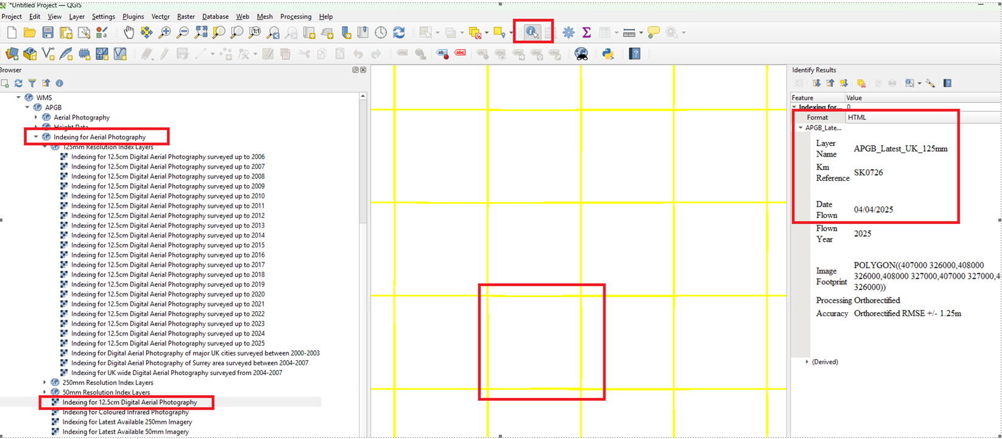Toggle the Show Map Tips icon

[654, 33]
